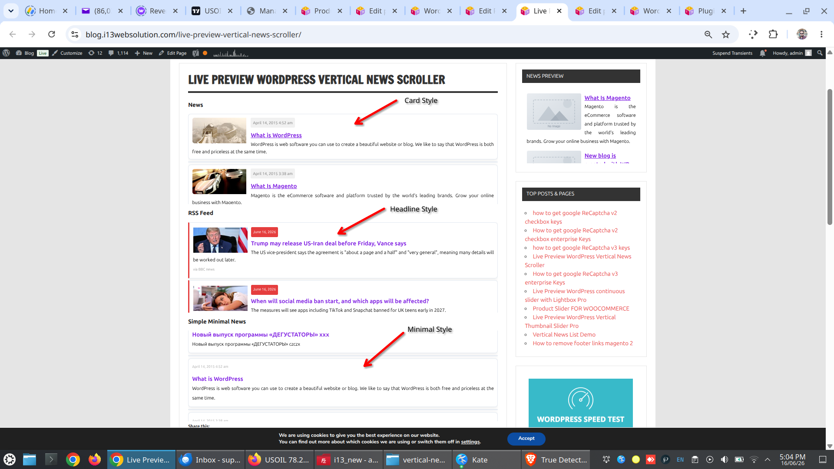The image size is (834, 469).
Task: Open the ДЕГУСТАТОРЫ xxx minimal news link
Action: [x=261, y=334]
